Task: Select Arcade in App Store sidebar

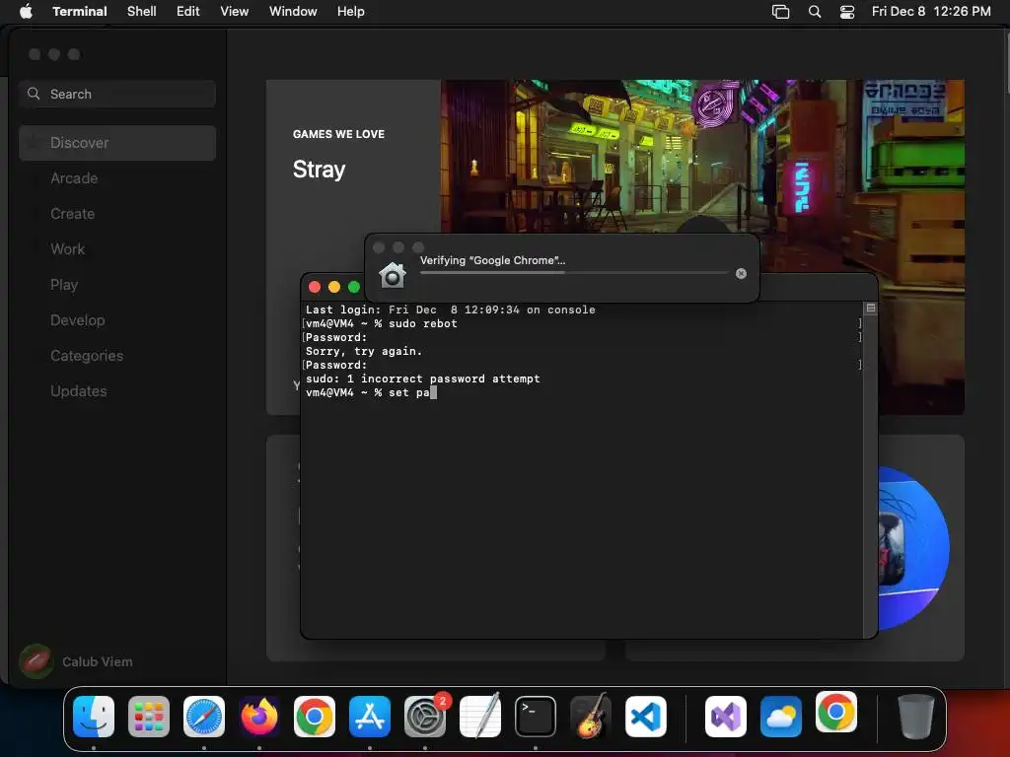Action: pos(117,178)
